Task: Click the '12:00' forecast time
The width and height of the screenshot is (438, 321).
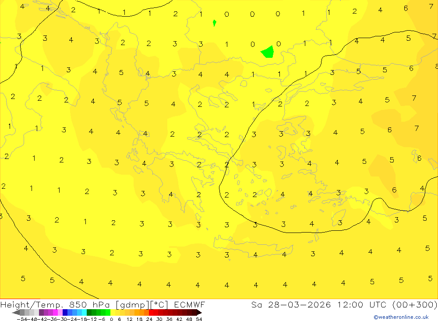Action: [350, 304]
